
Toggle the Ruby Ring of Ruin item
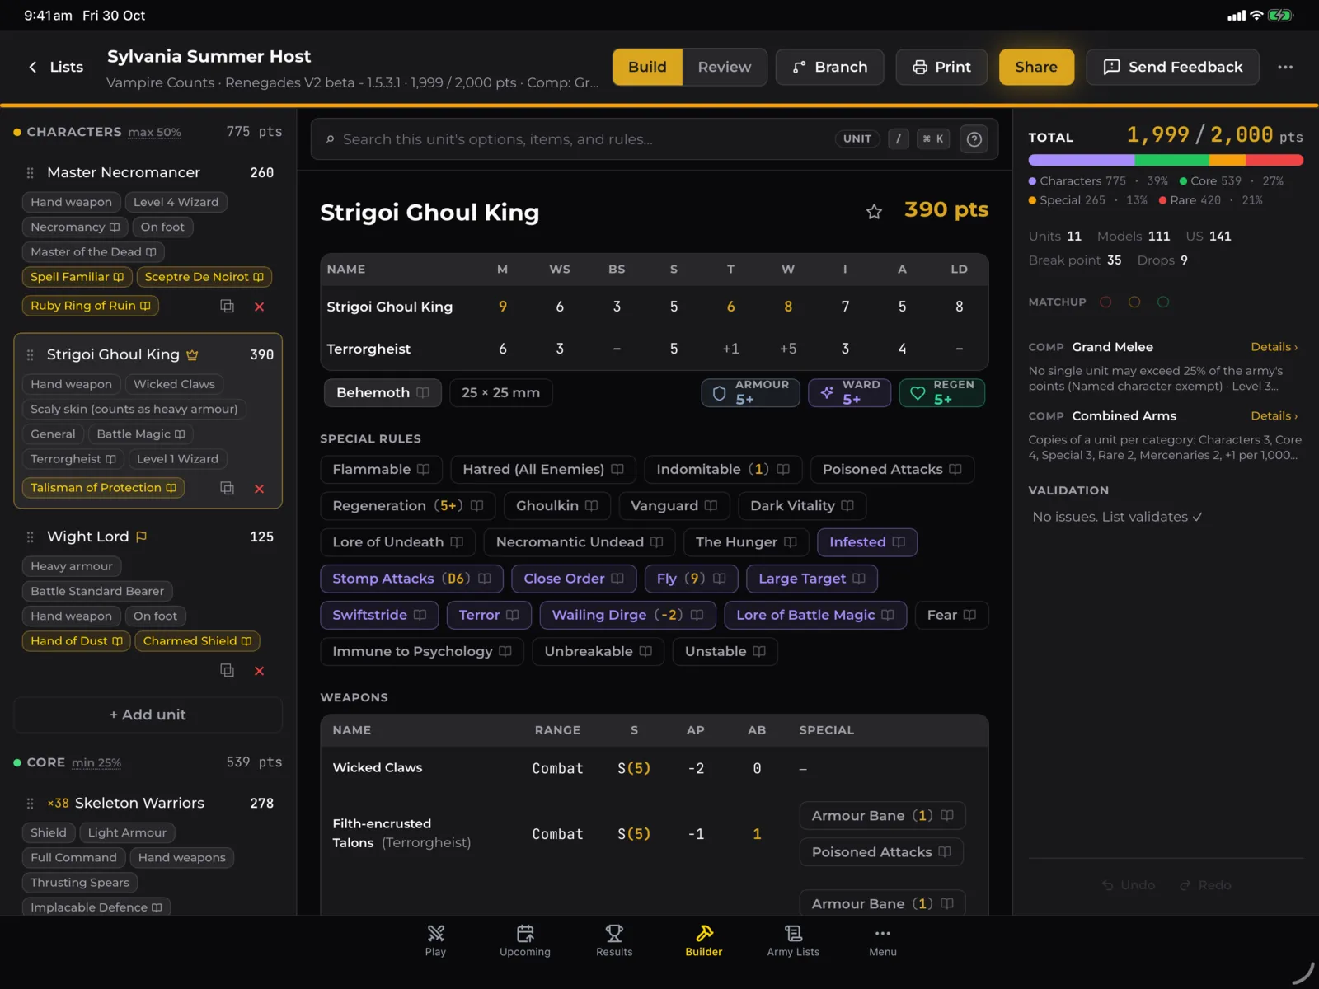[90, 306]
